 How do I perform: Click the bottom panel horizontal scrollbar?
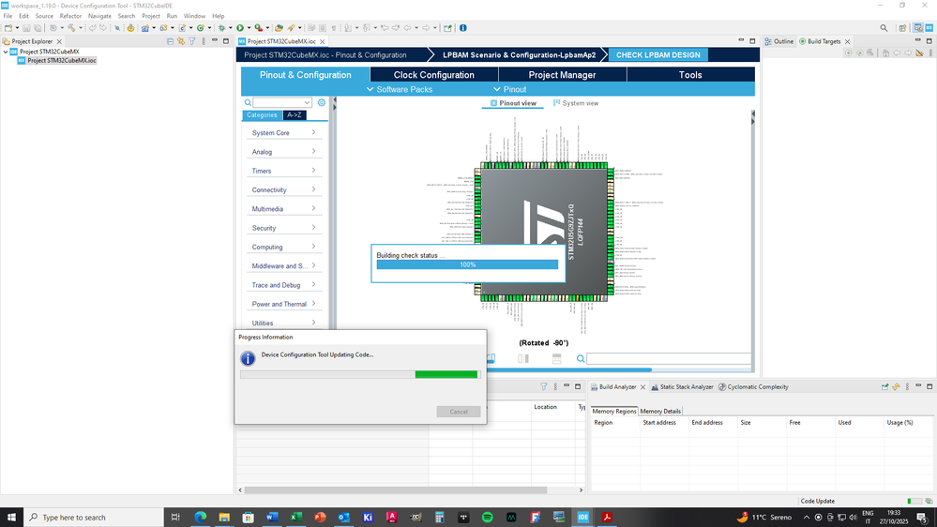(x=395, y=489)
